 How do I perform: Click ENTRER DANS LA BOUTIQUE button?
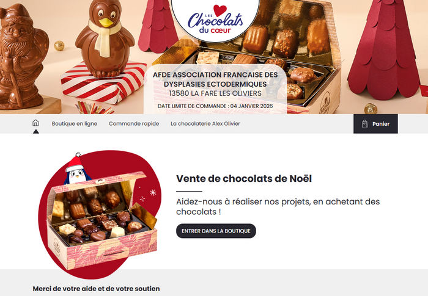click(216, 231)
